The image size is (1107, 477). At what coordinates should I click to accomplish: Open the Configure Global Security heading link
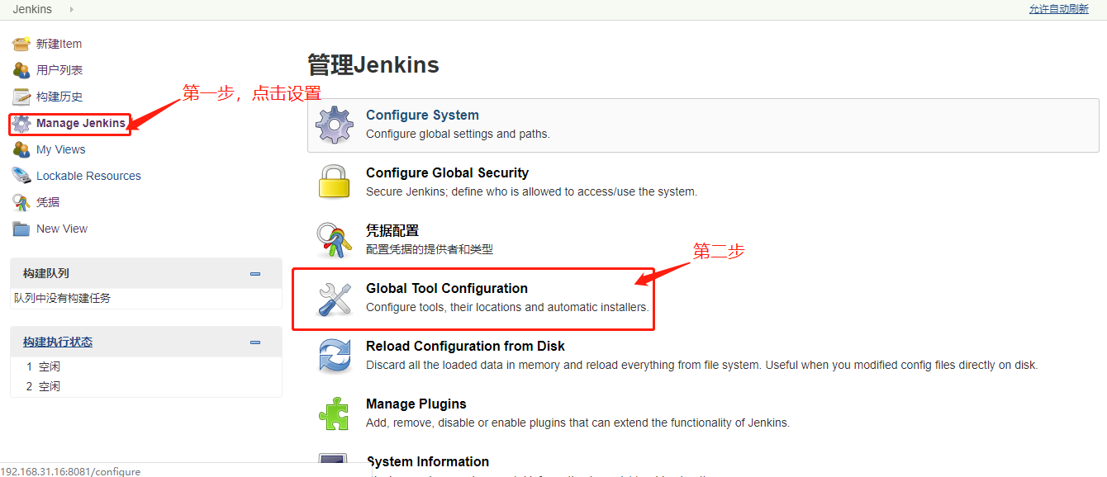pos(447,172)
